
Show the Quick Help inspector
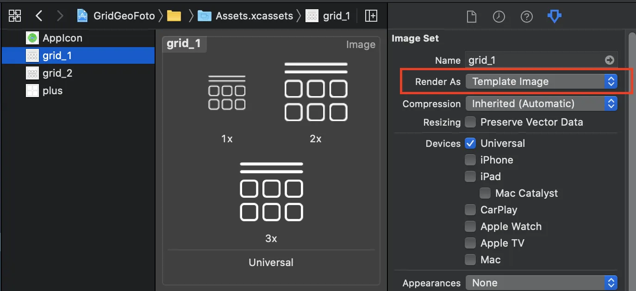coord(527,17)
